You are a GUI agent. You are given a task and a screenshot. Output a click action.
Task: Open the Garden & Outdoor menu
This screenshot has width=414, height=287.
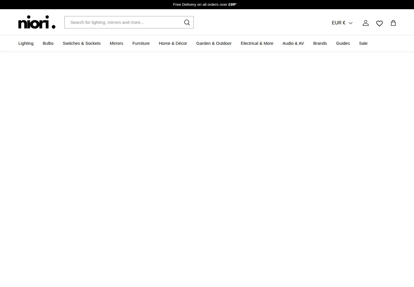click(214, 43)
